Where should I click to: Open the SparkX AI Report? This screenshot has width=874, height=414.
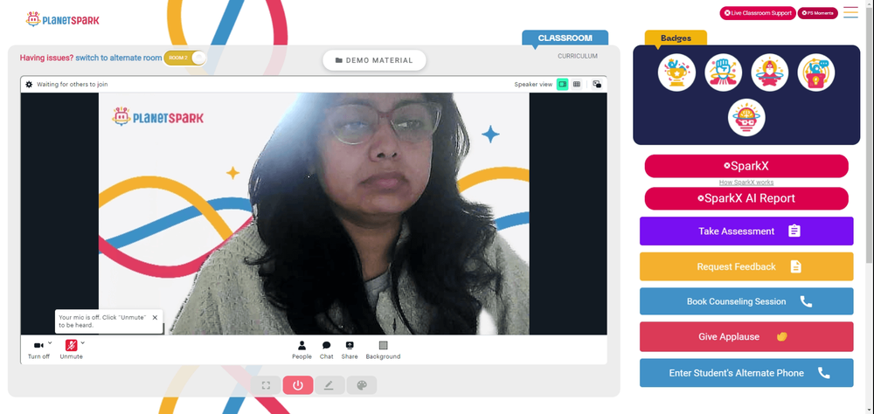tap(746, 198)
